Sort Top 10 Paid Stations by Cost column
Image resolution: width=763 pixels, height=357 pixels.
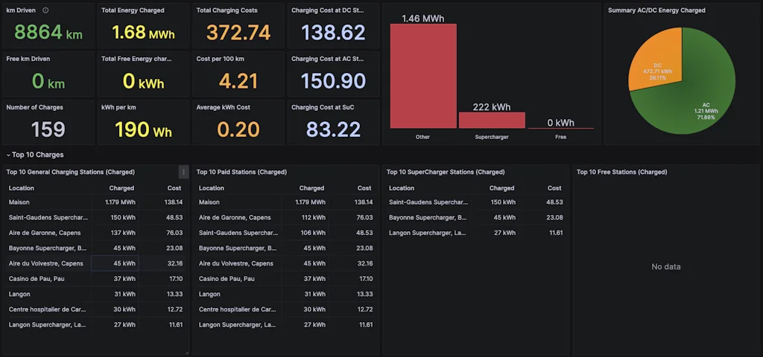[364, 188]
